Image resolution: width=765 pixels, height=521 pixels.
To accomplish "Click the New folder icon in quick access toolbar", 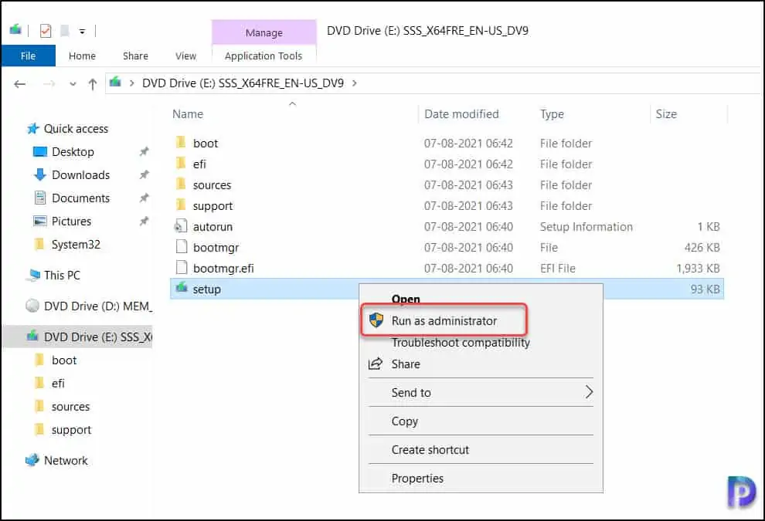I will (x=64, y=31).
